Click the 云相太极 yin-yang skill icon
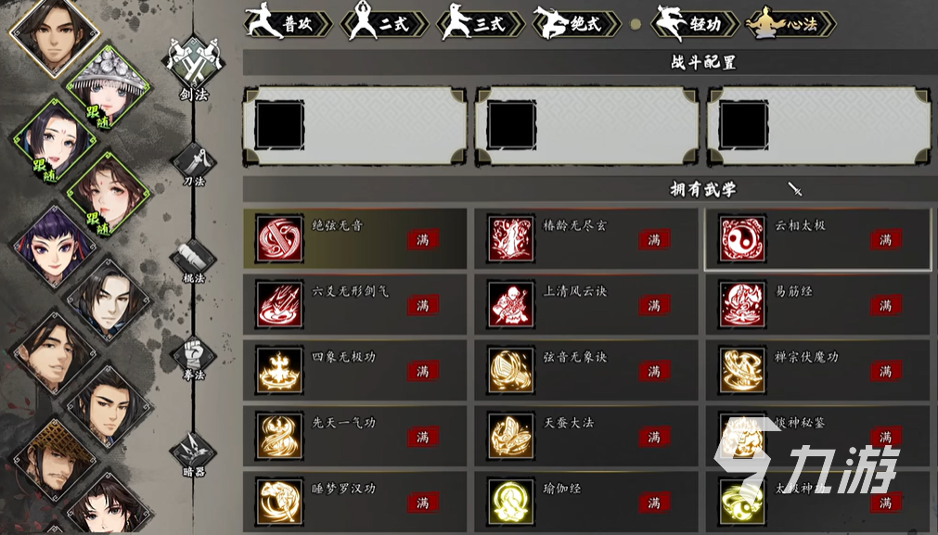938x535 pixels. coord(742,239)
